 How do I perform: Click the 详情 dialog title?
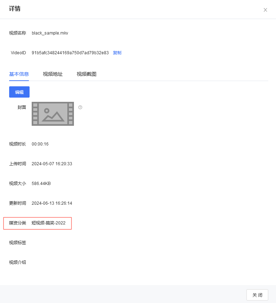(x=15, y=8)
